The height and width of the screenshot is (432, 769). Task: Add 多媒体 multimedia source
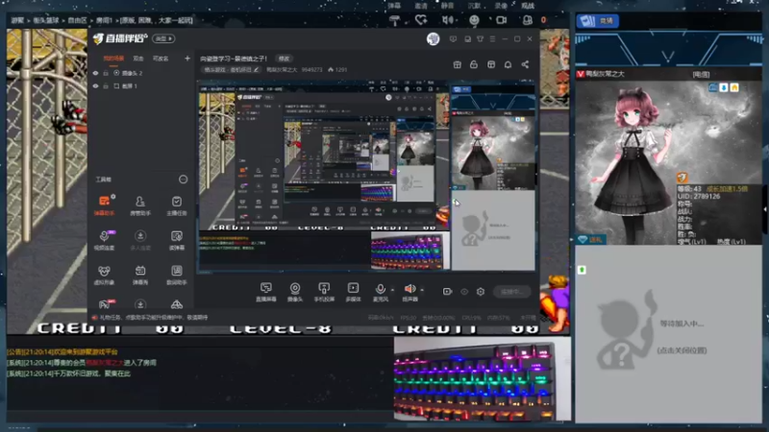coord(353,292)
